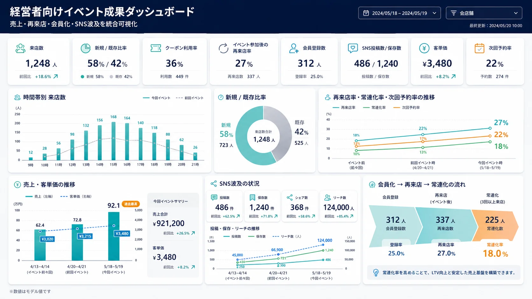Image resolution: width=532 pixels, height=299 pixels.
Task: Click the リーチ数 124,000人 card
Action: pyautogui.click(x=339, y=206)
